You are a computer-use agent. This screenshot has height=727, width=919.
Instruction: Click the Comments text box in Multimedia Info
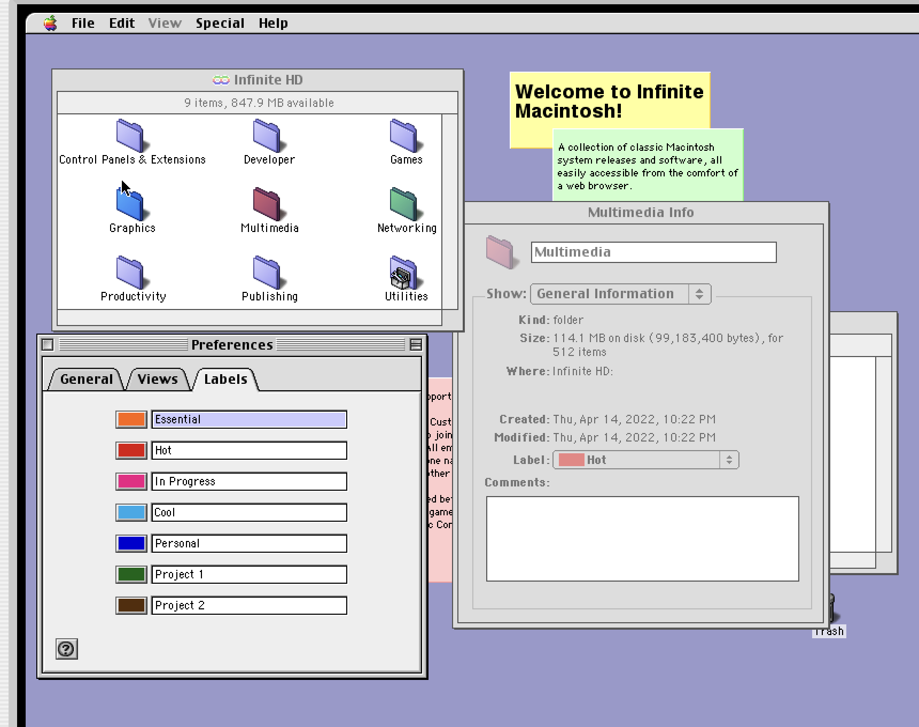[643, 539]
